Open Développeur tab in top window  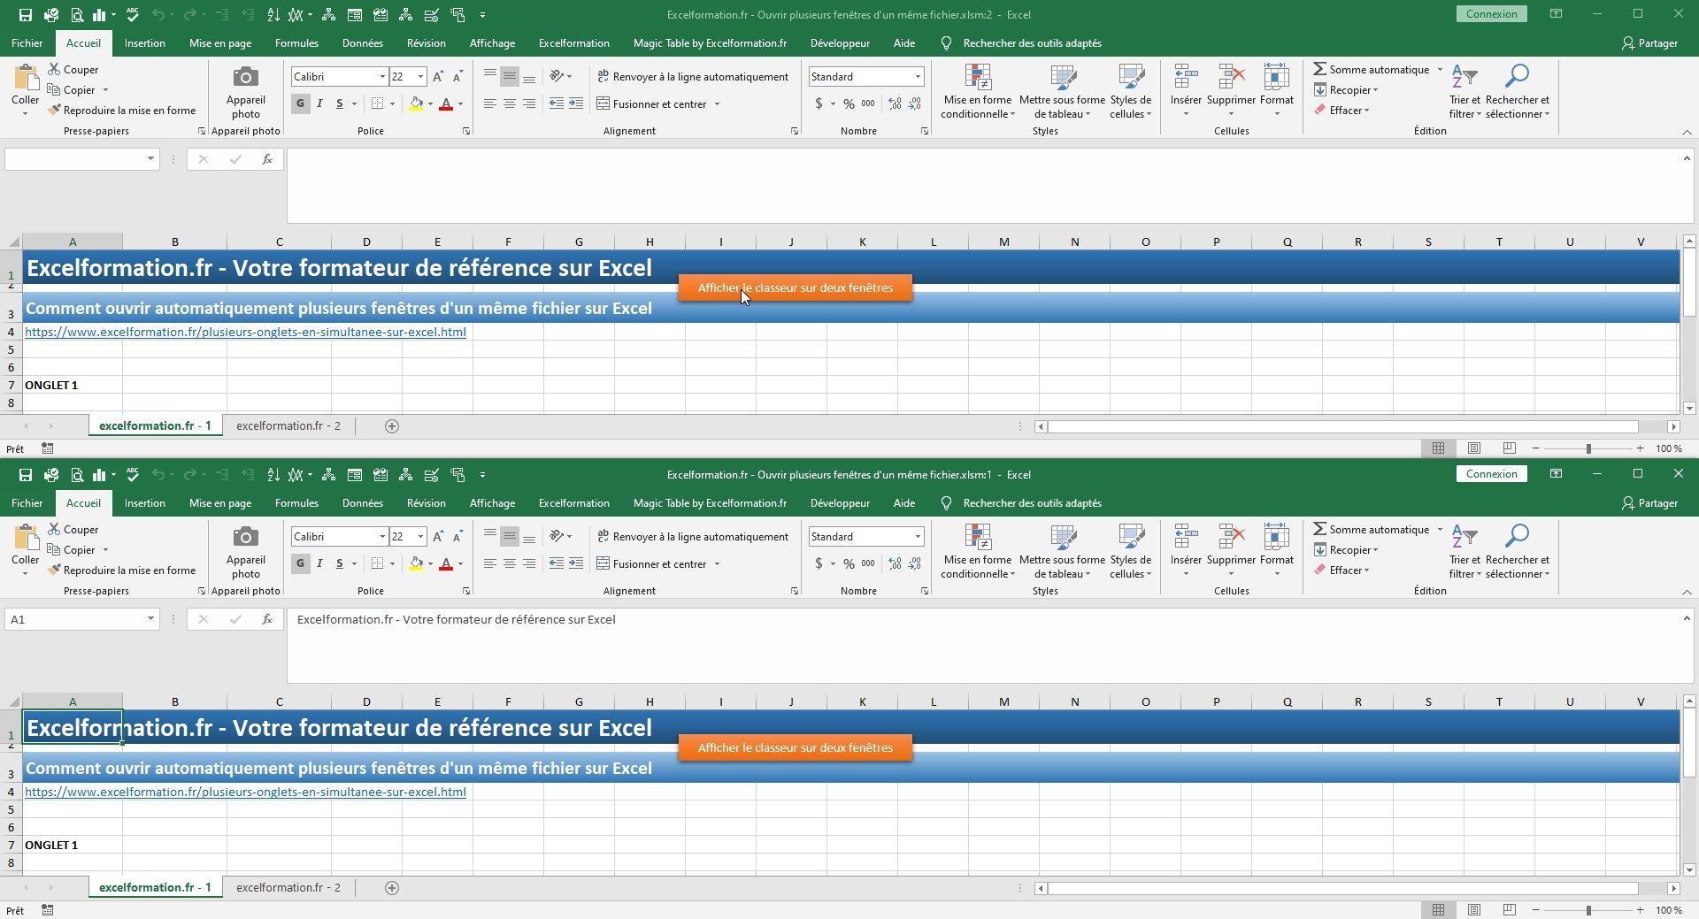tap(840, 43)
